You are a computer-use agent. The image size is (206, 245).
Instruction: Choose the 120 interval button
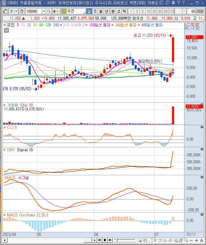(172, 11)
